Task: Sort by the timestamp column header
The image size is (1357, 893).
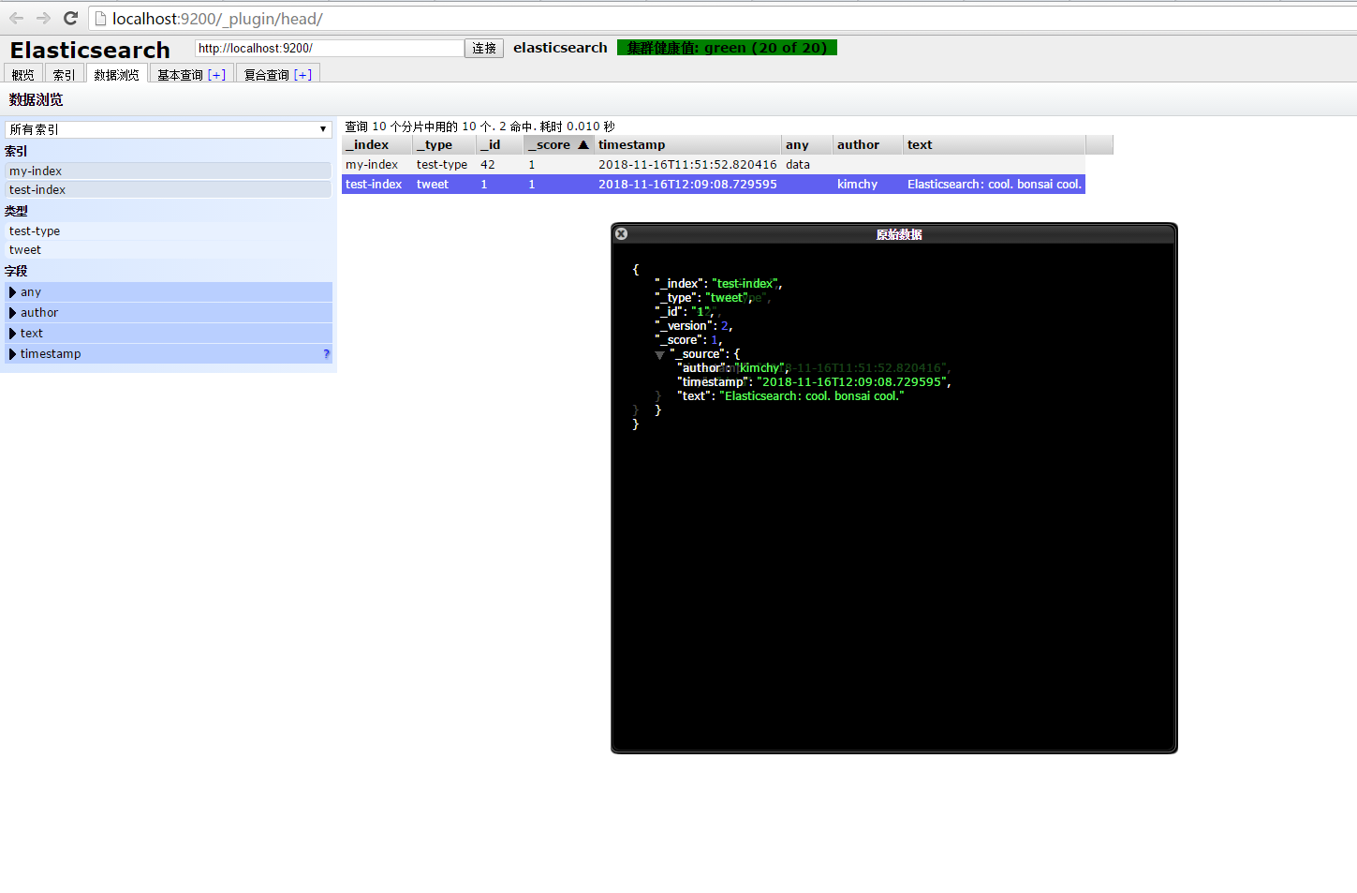Action: click(688, 144)
